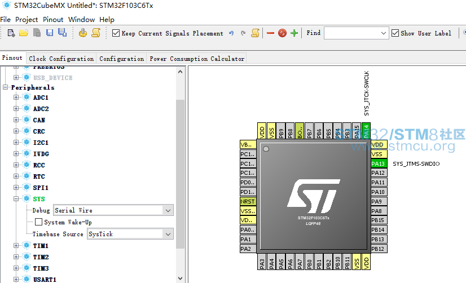The width and height of the screenshot is (466, 283).
Task: Open an existing project via folder icon
Action: (24, 33)
